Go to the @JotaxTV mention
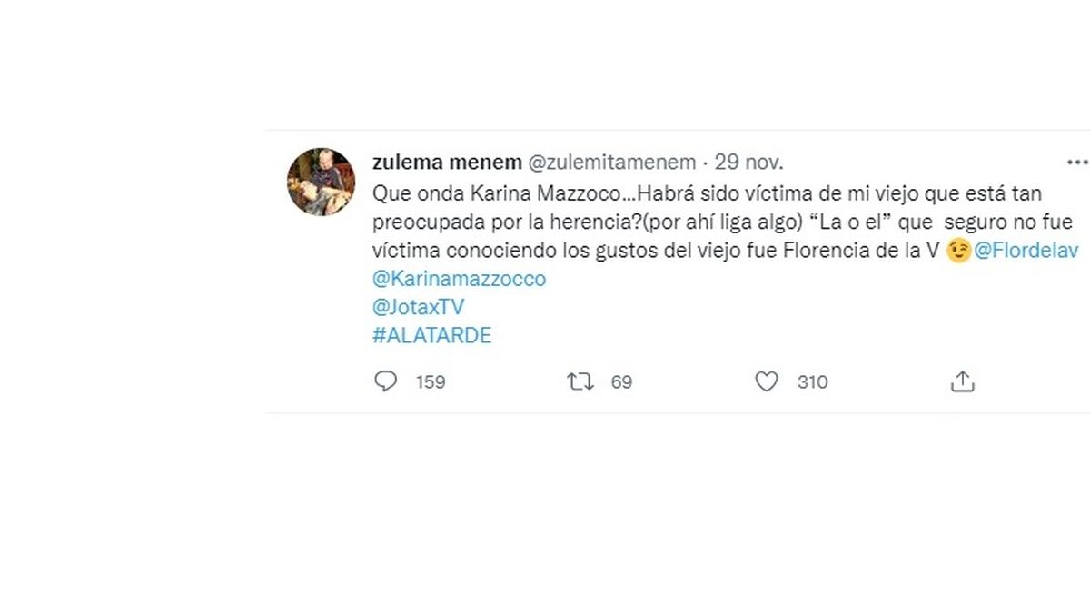Viewport: 1090px width, 613px height. click(419, 307)
